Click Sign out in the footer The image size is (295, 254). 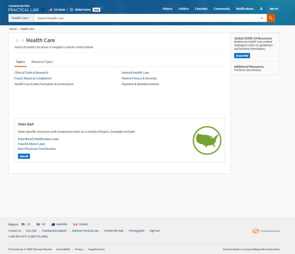pos(154,231)
